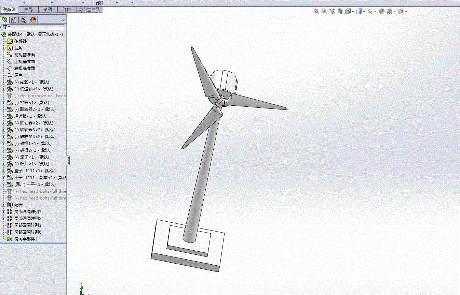This screenshot has width=460, height=295.
Task: Select 前视基准面 in the feature tree
Action: pyautogui.click(x=24, y=55)
